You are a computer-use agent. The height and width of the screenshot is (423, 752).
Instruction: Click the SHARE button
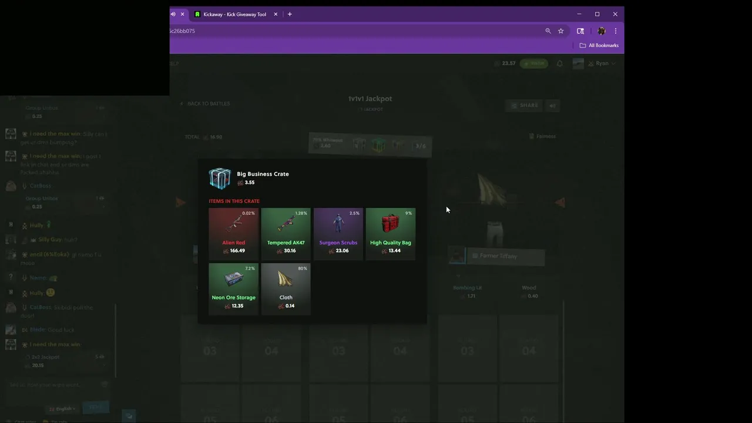tap(524, 106)
